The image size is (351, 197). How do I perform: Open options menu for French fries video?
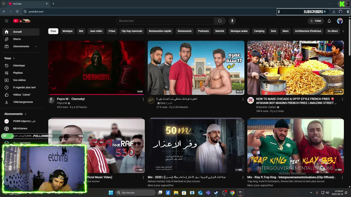click(342, 99)
